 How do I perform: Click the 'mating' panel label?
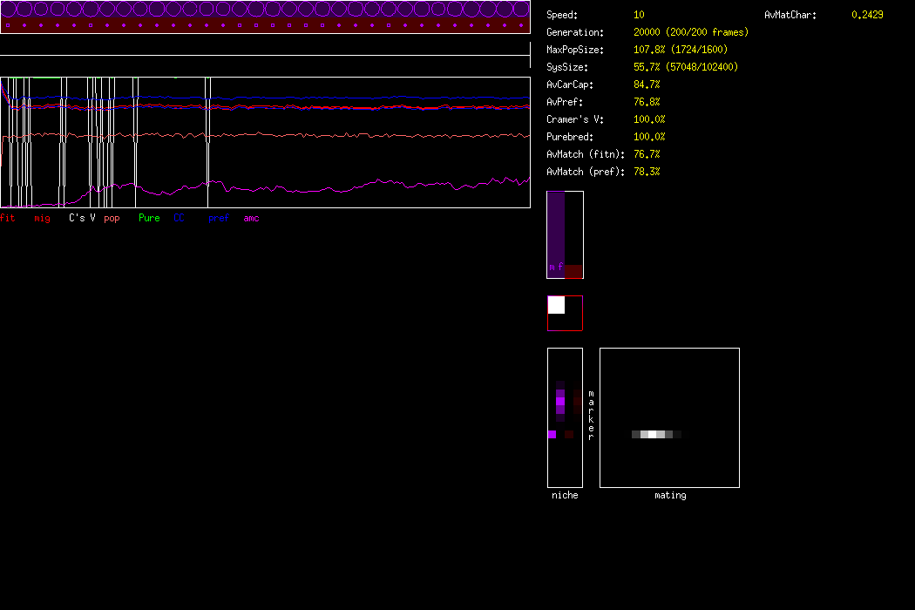click(x=670, y=495)
